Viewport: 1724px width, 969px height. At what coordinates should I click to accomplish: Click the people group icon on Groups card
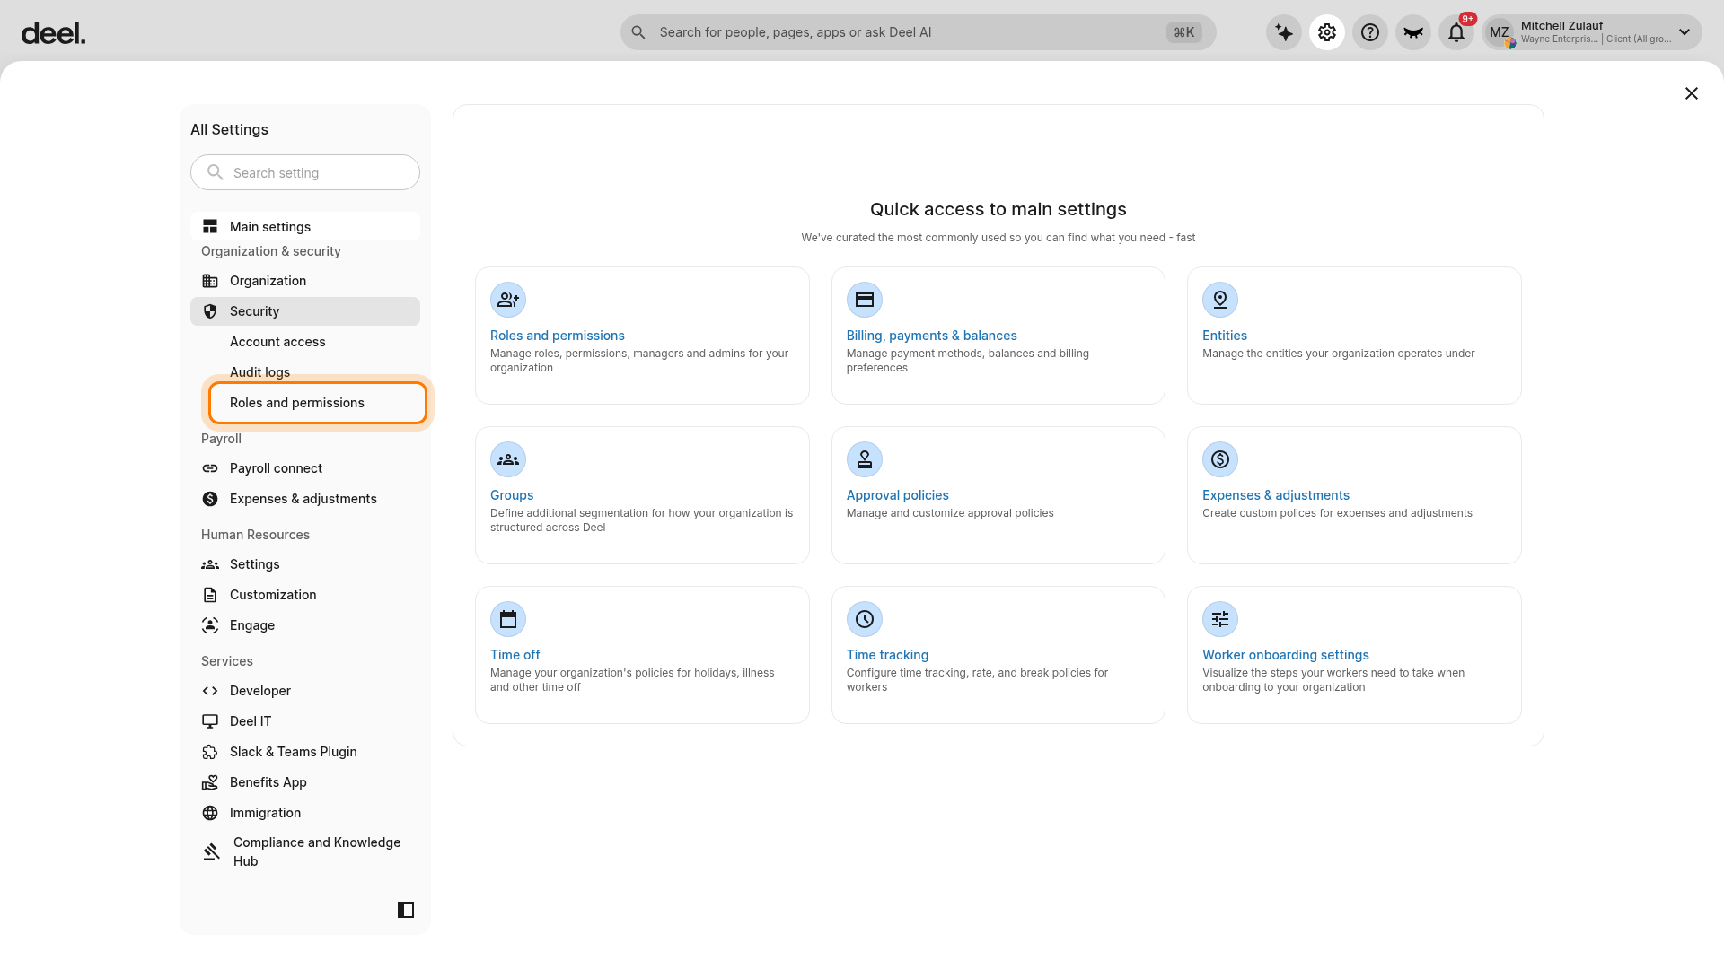(x=508, y=459)
